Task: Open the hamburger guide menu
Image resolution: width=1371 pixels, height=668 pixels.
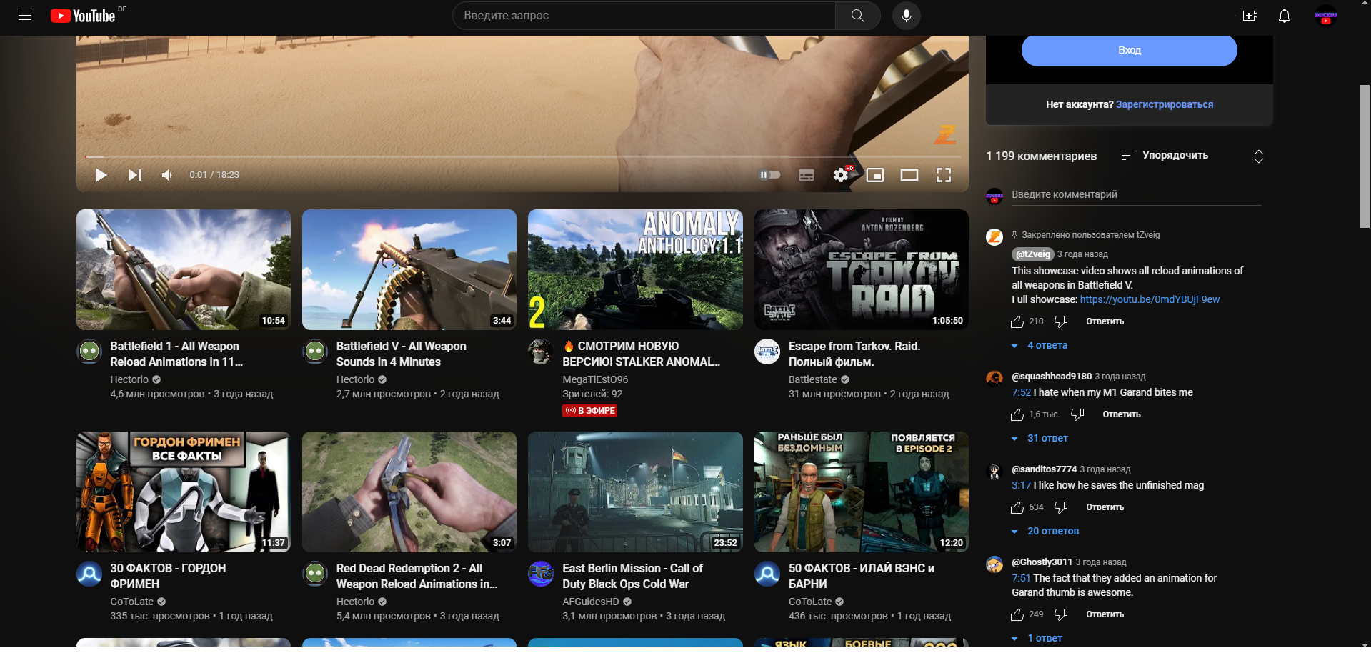Action: point(25,15)
